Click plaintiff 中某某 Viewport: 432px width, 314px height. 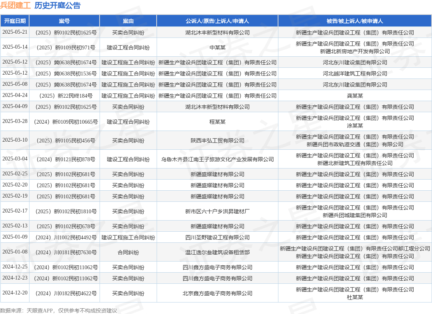pyautogui.click(x=218, y=47)
